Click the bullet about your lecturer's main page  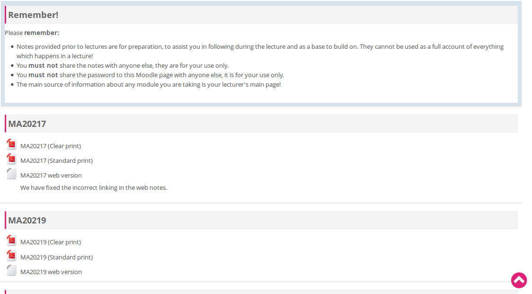[149, 85]
